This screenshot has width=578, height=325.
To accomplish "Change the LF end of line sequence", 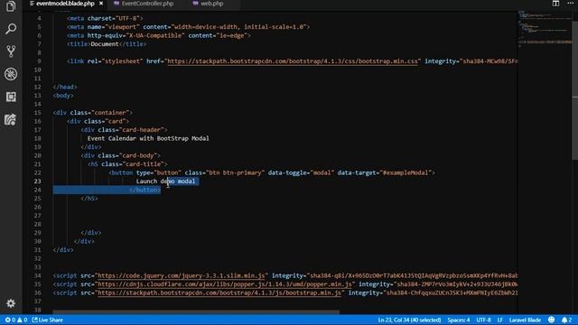I will (499, 320).
